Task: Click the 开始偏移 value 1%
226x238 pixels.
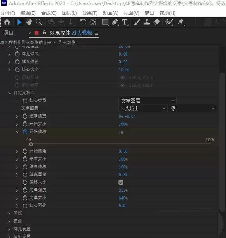Action: [121, 132]
